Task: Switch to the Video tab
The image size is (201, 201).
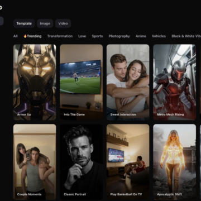Action: tap(63, 23)
